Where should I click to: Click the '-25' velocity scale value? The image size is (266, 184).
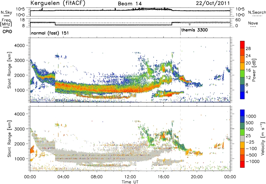click(250, 142)
